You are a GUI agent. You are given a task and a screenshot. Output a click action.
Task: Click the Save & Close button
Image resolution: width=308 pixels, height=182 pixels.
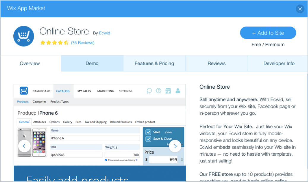pyautogui.click(x=159, y=139)
